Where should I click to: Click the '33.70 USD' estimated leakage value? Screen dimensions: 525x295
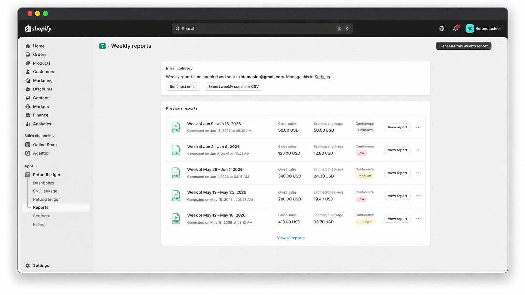(324, 222)
